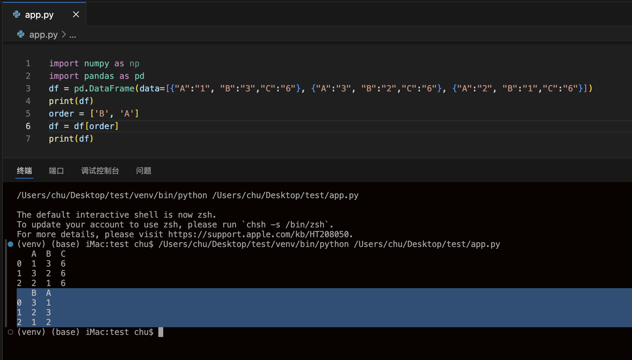
Task: Click the blue command status dot in terminal
Action: (10, 244)
